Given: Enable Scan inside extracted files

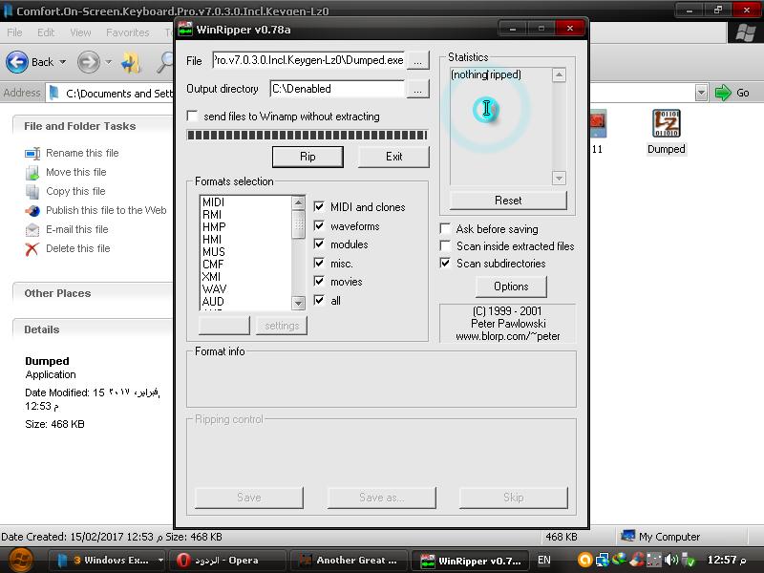Looking at the screenshot, I should (x=445, y=245).
